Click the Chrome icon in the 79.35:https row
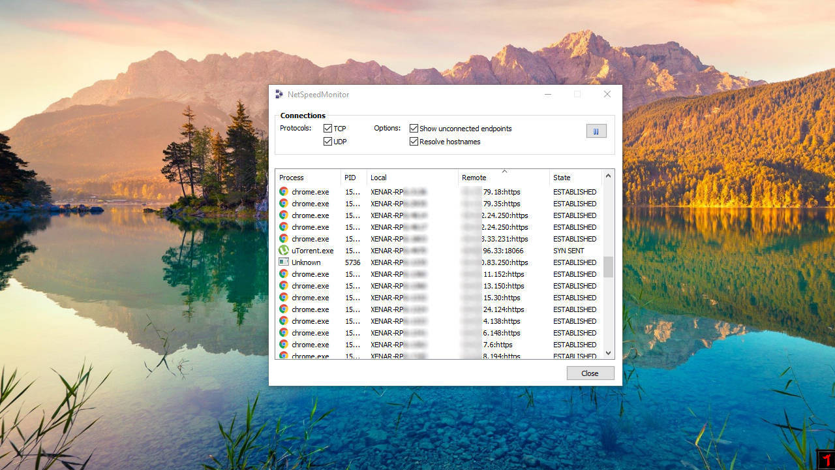Image resolution: width=835 pixels, height=470 pixels. (x=284, y=204)
